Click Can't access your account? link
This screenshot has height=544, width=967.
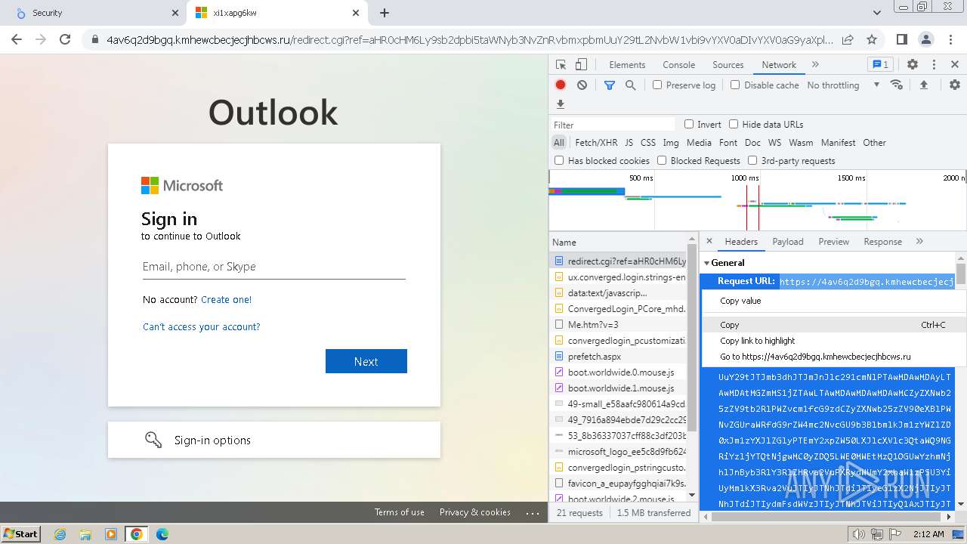pos(201,327)
